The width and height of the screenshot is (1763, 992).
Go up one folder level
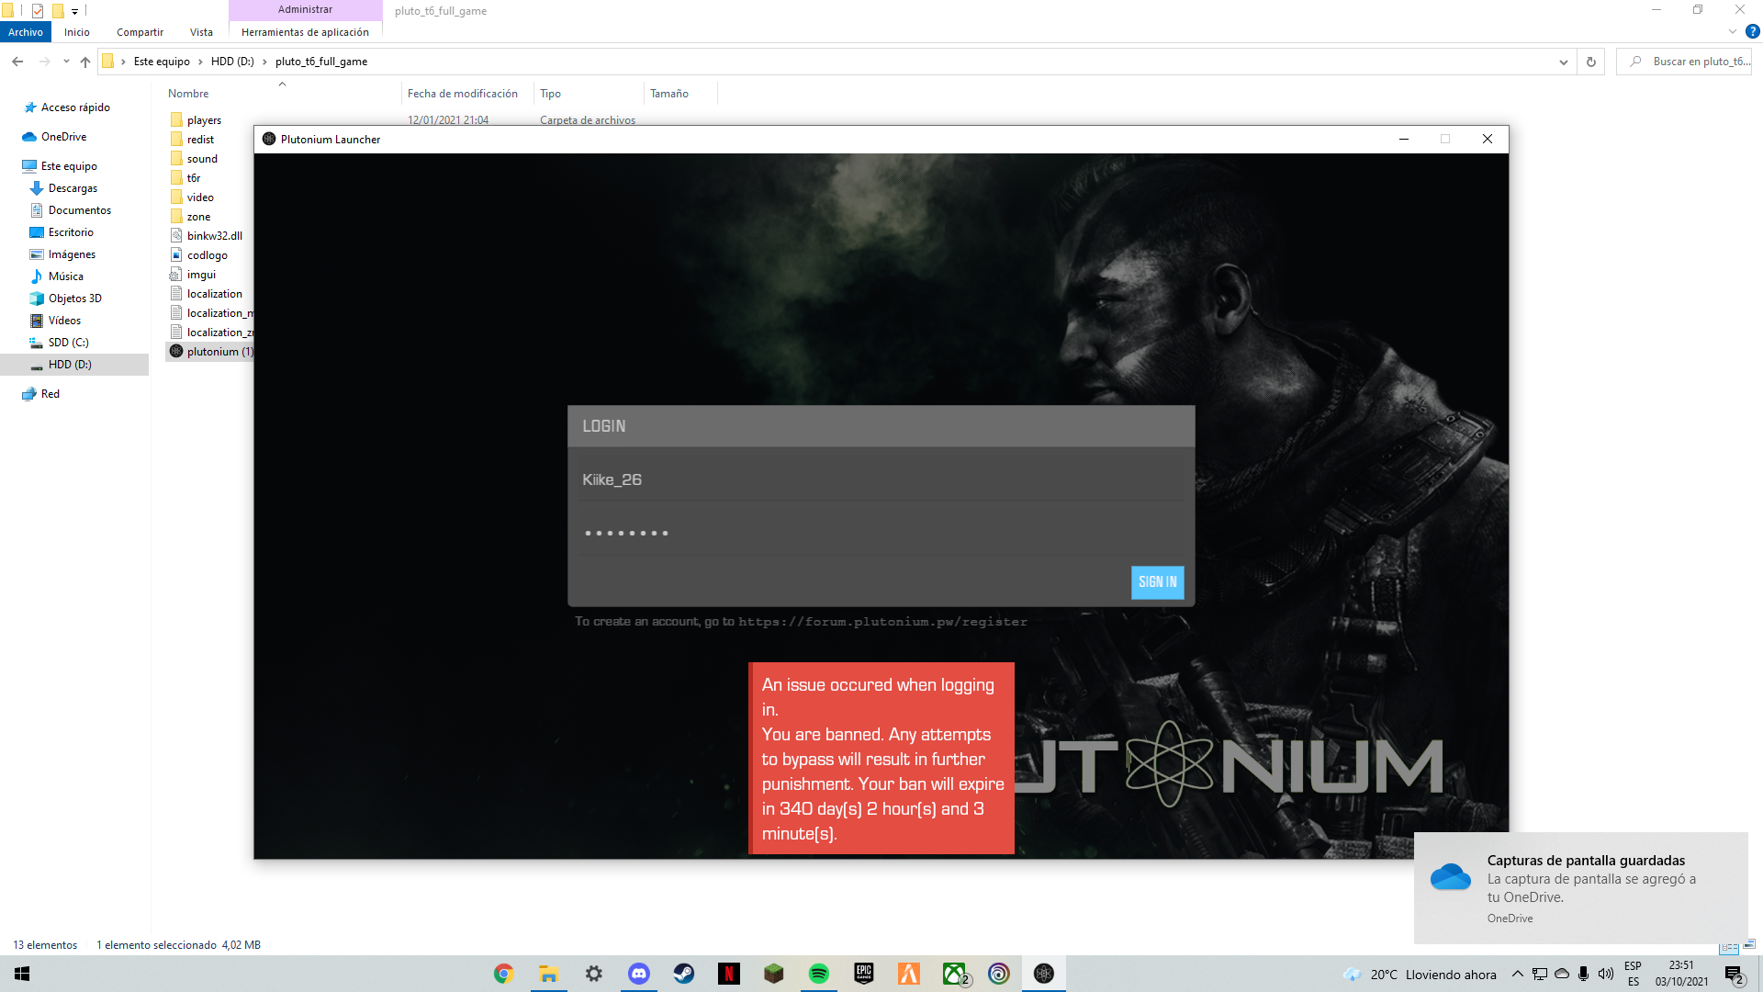(85, 62)
